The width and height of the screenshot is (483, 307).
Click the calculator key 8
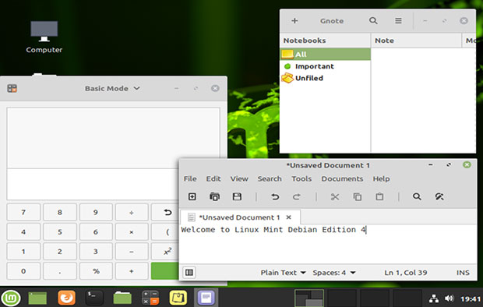tap(60, 213)
